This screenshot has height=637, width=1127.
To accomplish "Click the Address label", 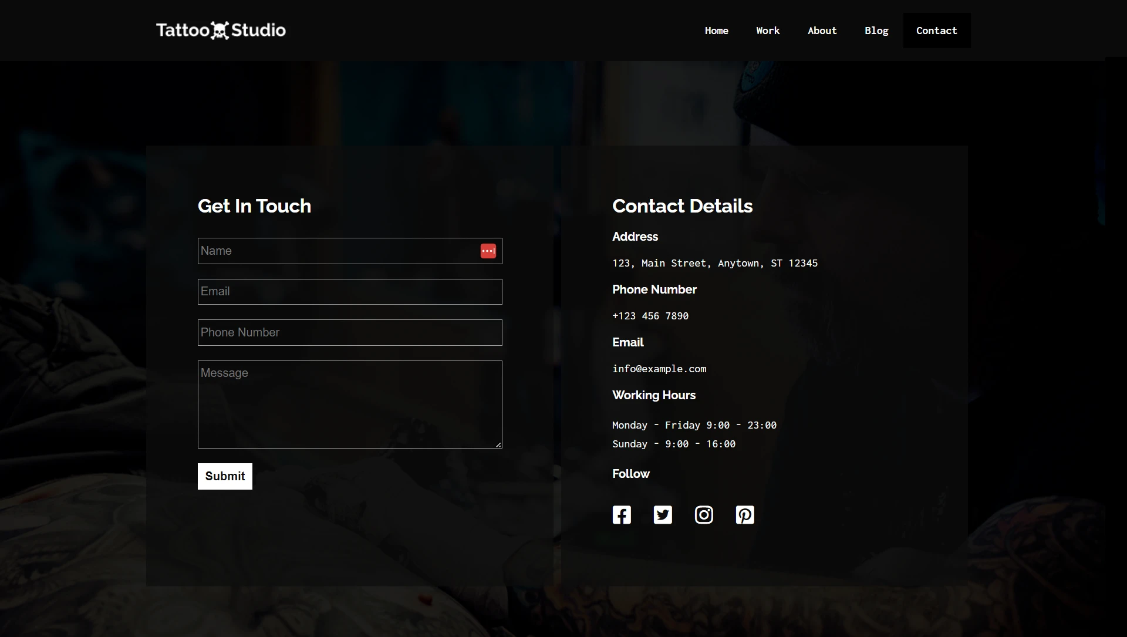I will click(x=635, y=237).
